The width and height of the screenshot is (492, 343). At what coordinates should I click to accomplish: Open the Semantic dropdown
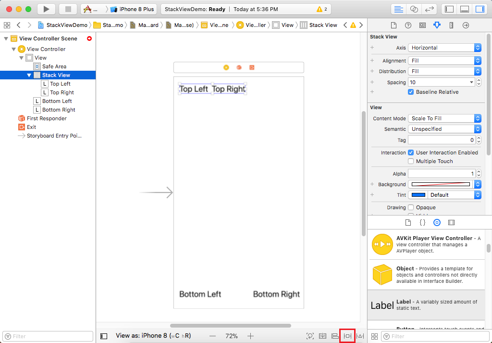[444, 129]
